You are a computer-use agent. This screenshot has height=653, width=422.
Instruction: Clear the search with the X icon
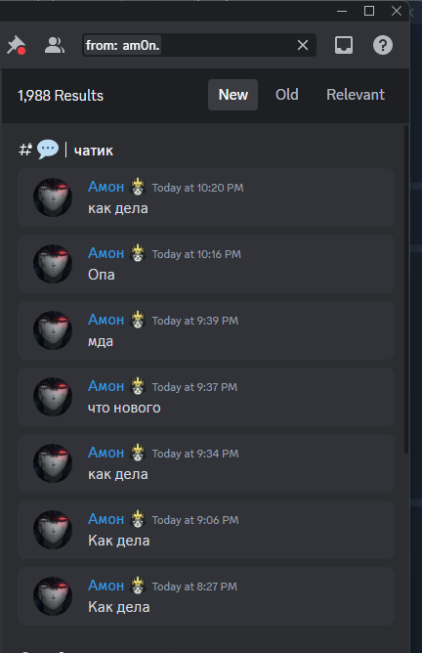click(303, 45)
